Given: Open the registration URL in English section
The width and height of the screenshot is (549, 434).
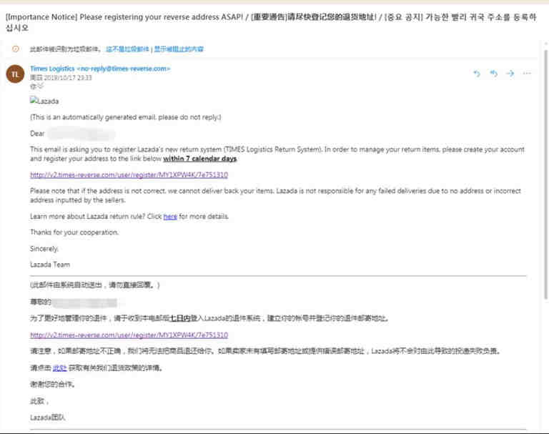Looking at the screenshot, I should [129, 174].
